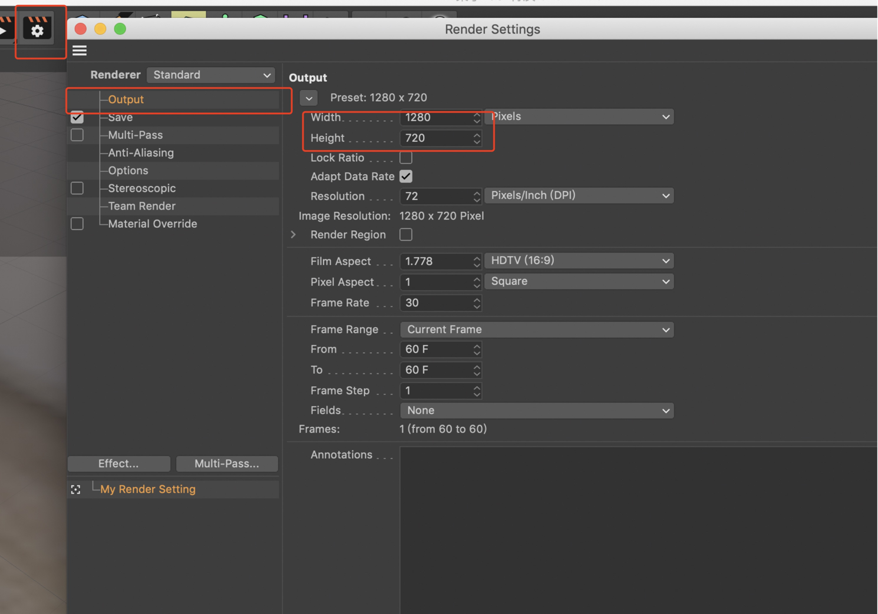This screenshot has width=878, height=614.
Task: Click the Frame Rate field showing 30
Action: pyautogui.click(x=441, y=303)
